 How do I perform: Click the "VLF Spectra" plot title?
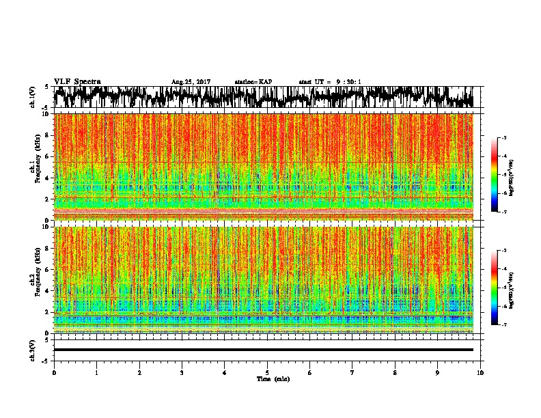[77, 82]
